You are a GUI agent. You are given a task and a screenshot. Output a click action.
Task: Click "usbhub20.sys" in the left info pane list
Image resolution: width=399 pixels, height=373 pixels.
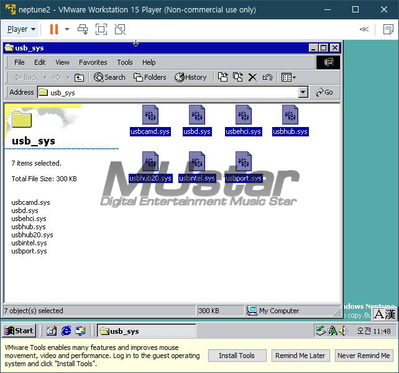click(32, 235)
